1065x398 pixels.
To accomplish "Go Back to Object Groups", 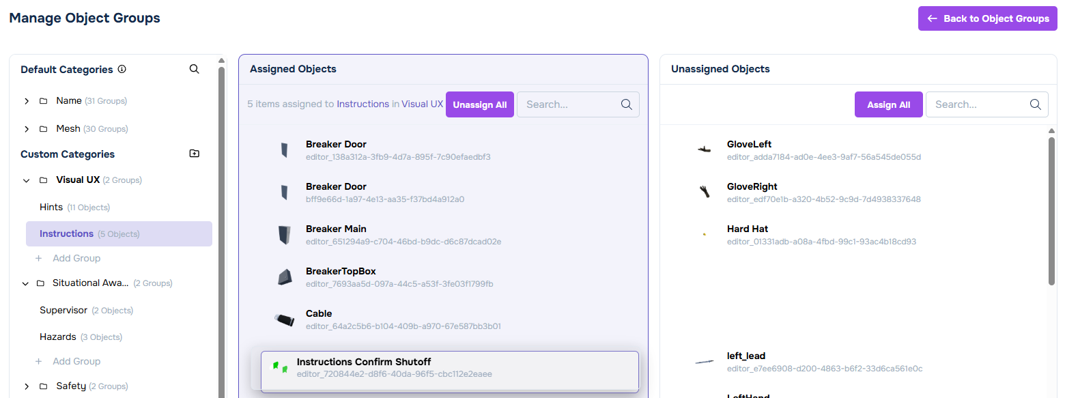I will click(x=988, y=18).
